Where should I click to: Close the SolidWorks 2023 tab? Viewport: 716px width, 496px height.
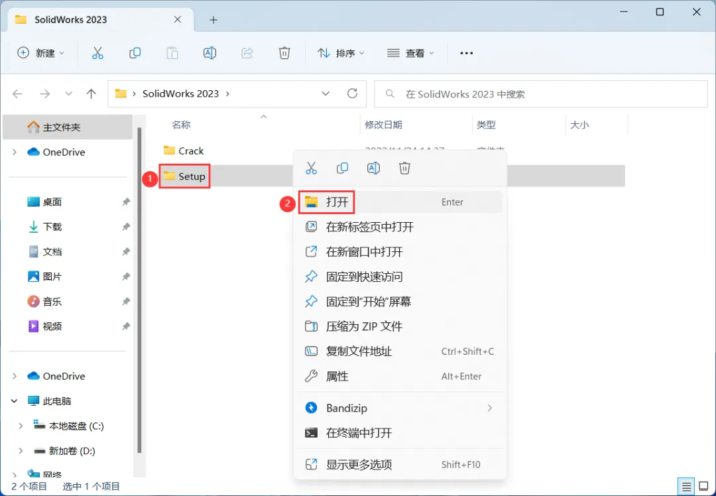click(178, 20)
